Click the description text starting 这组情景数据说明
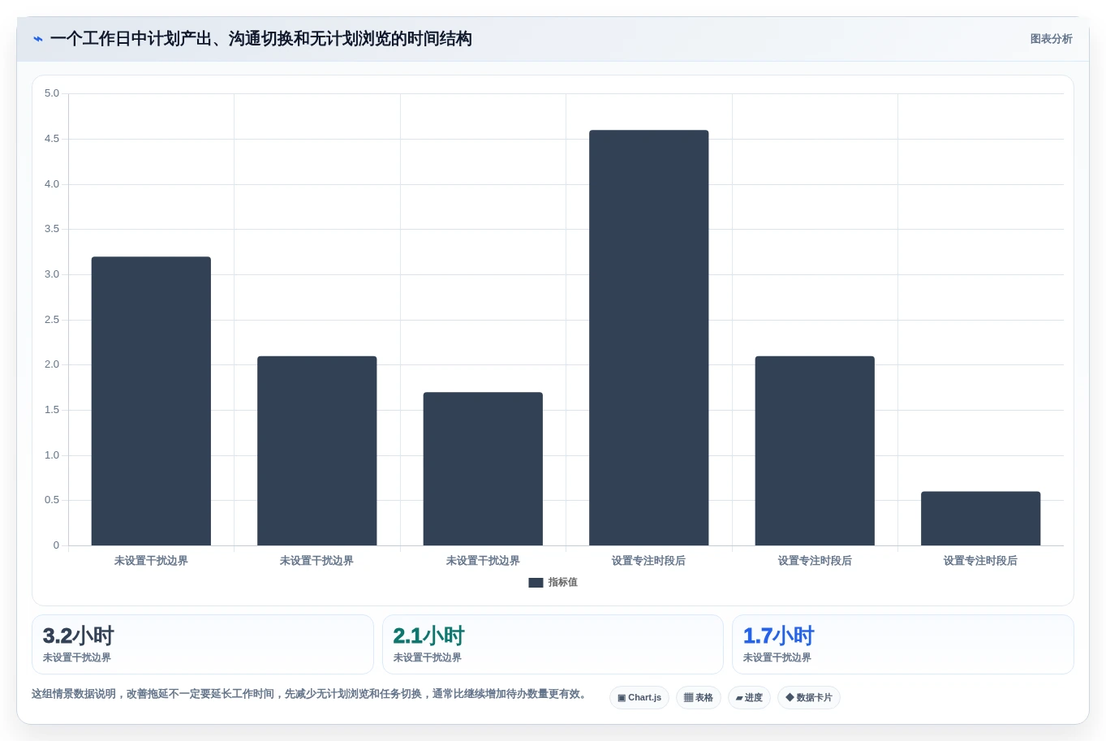The width and height of the screenshot is (1106, 741). pyautogui.click(x=310, y=694)
